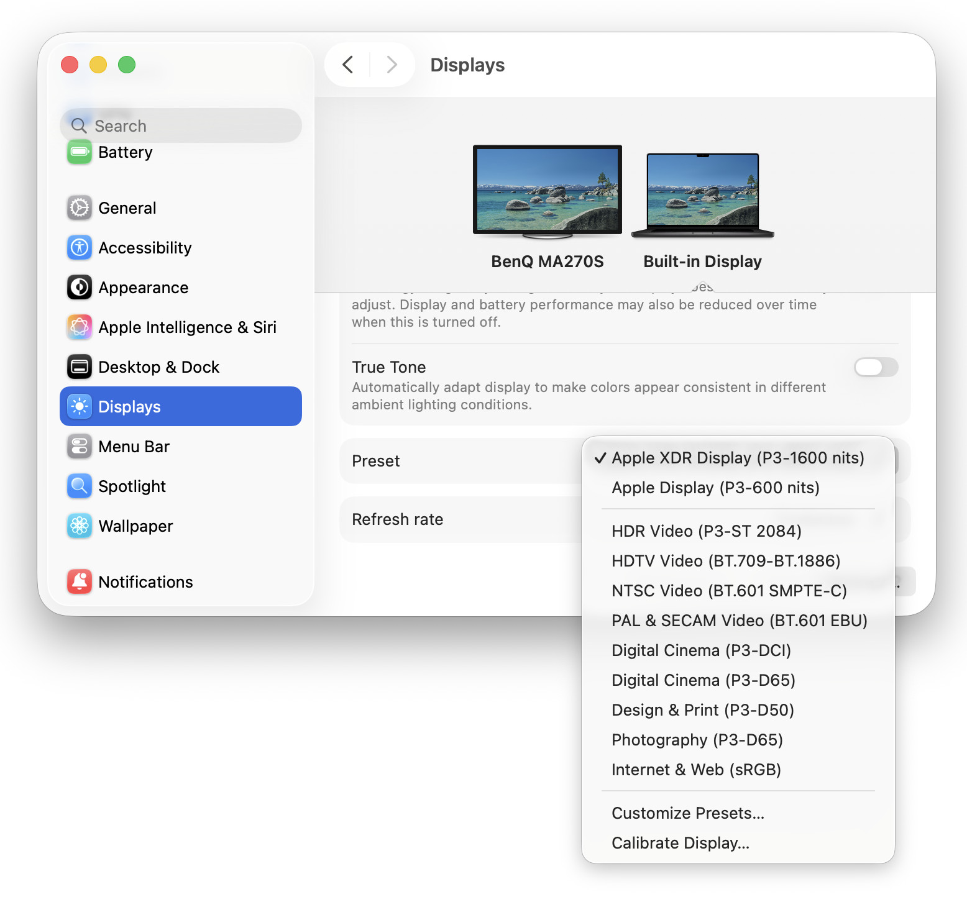967x897 pixels.
Task: Select HDR Video (P3-ST 2084) preset
Action: [706, 531]
